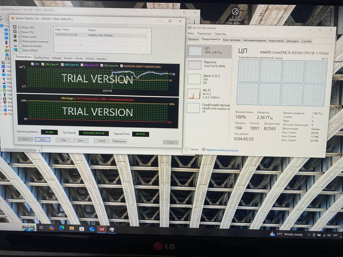Viewport: 343px width, 257px height.
Task: Open Microsoft Store from the taskbar
Action: [82, 229]
